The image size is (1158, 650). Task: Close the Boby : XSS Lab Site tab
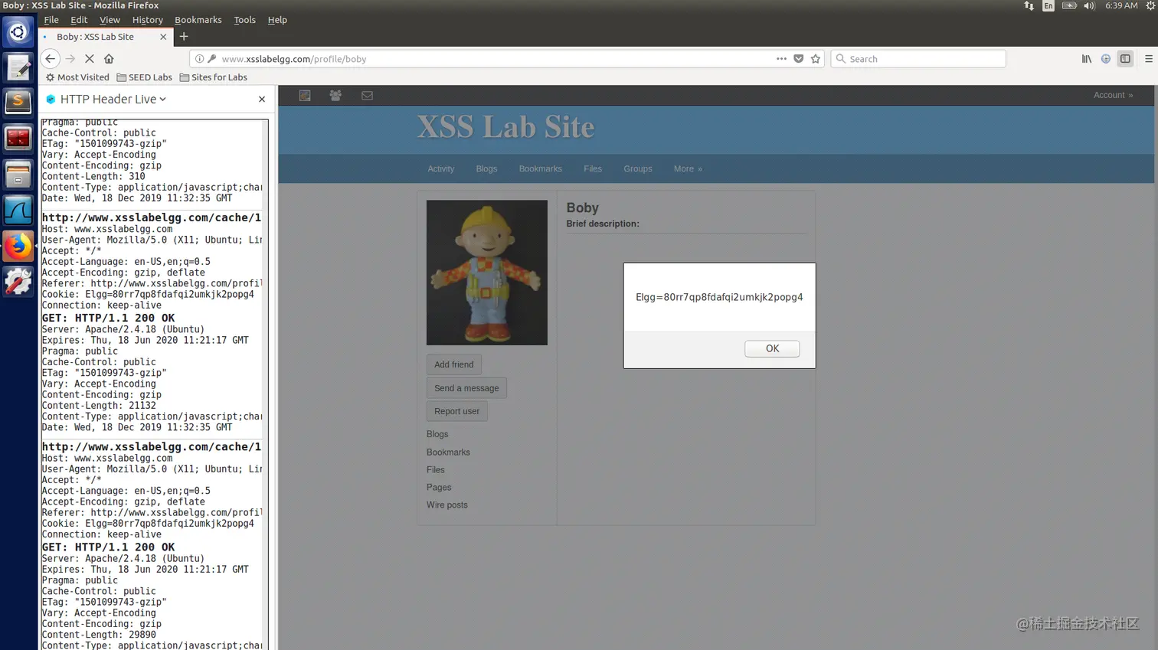163,37
